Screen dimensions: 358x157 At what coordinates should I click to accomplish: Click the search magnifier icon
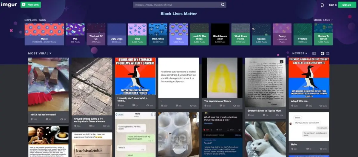pos(223,5)
